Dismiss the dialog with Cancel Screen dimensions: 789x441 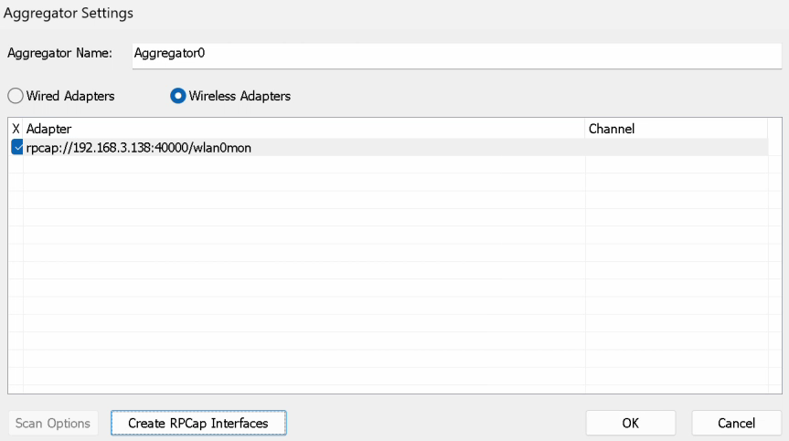click(x=736, y=423)
